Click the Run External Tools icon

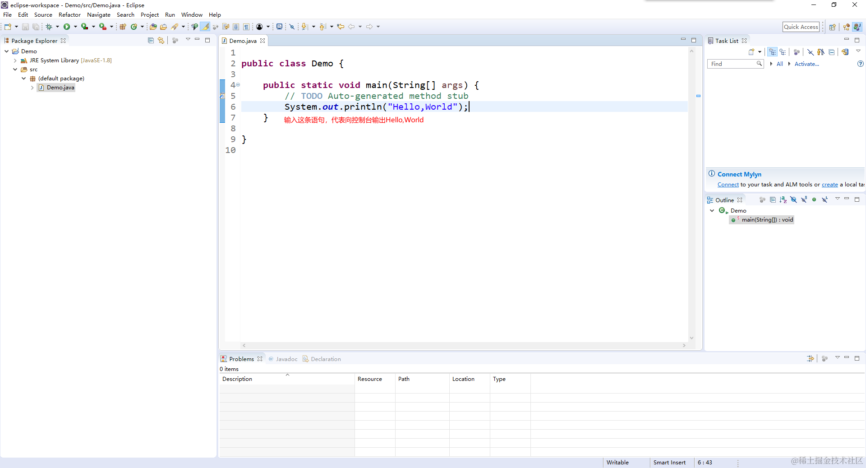(x=103, y=27)
